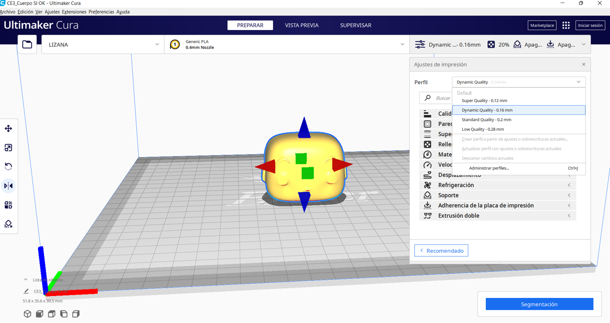Switch to 3D perspective view cube icon
This screenshot has width=610, height=323.
pyautogui.click(x=28, y=314)
